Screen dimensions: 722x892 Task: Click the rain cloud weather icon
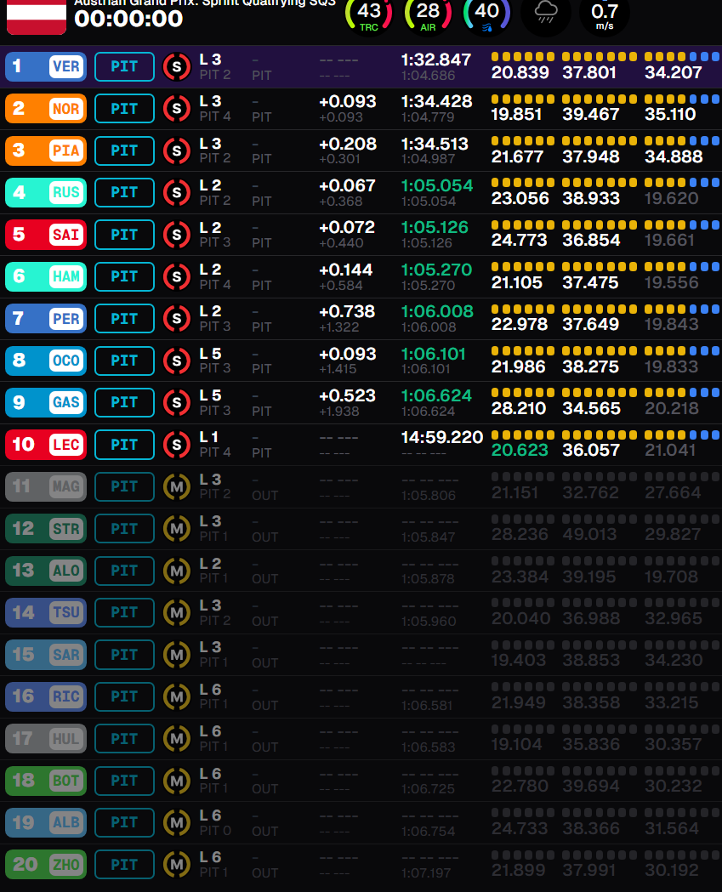click(x=546, y=13)
